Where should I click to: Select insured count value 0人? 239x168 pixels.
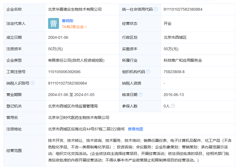(167, 106)
